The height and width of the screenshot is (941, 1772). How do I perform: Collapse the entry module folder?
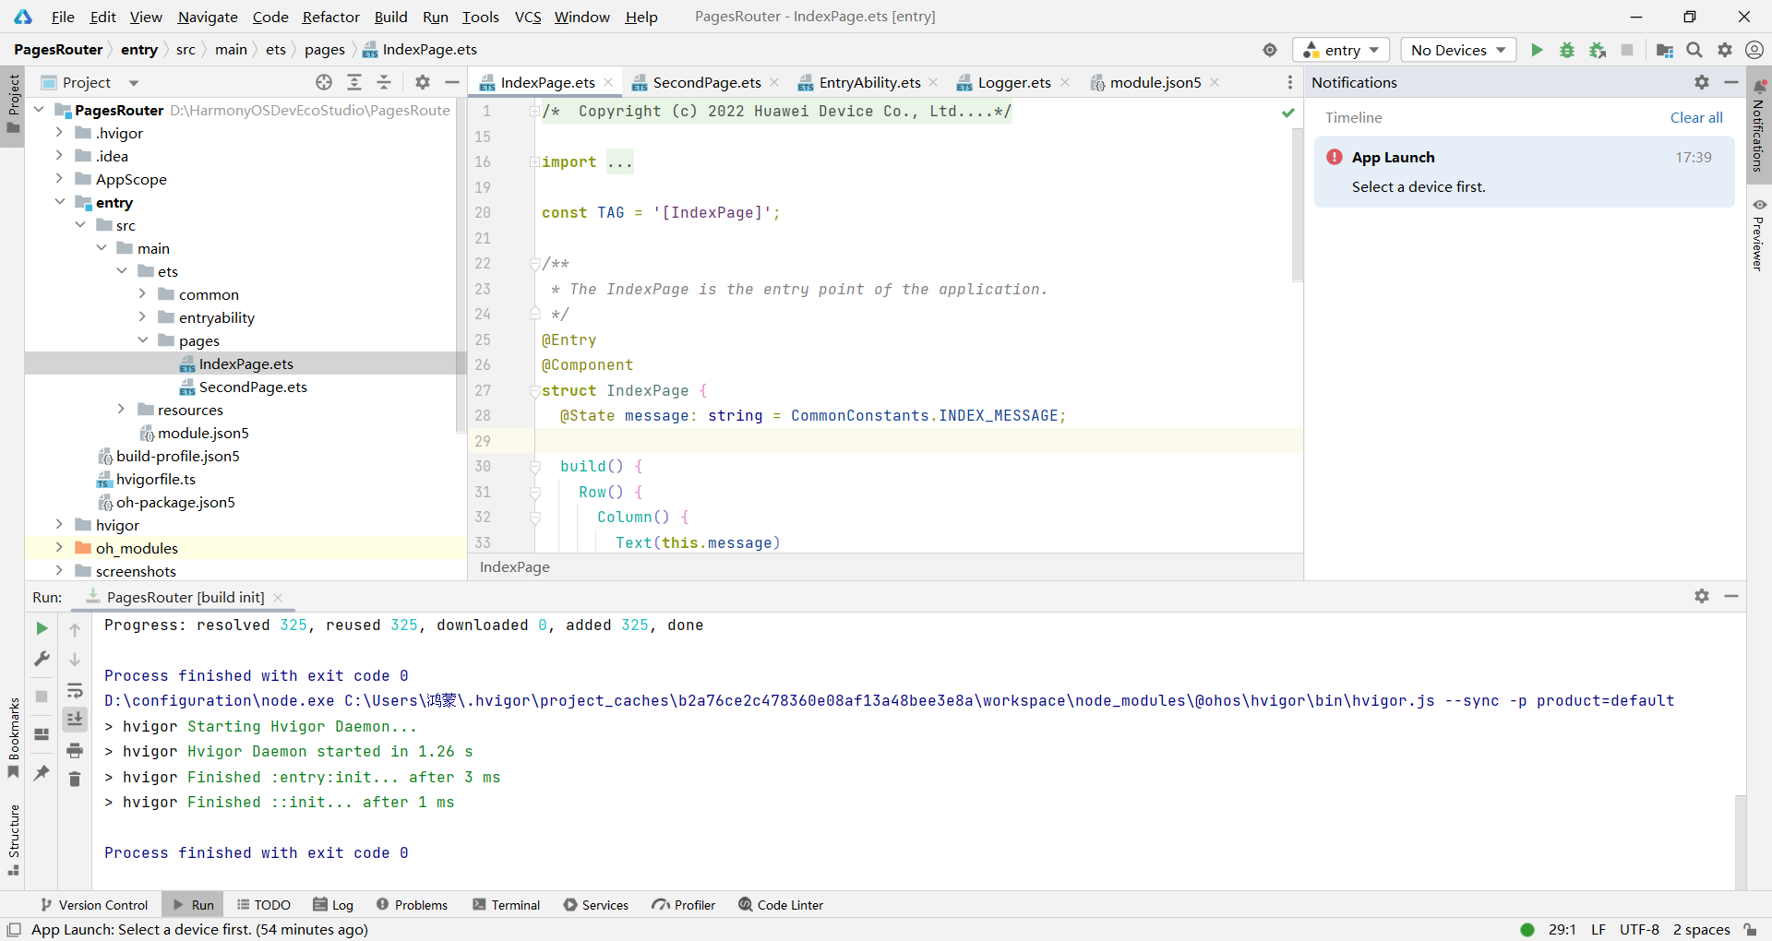point(59,202)
